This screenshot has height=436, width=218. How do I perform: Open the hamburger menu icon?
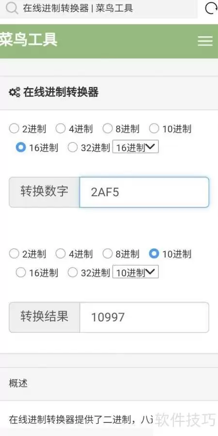[x=205, y=41]
